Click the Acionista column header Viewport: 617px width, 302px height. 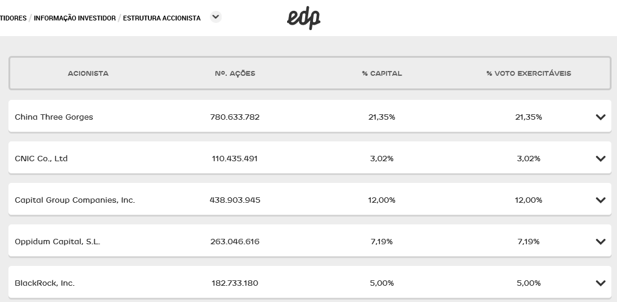pyautogui.click(x=88, y=73)
